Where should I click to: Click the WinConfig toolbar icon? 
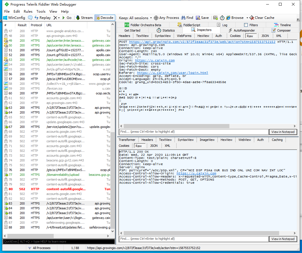coord(5,18)
